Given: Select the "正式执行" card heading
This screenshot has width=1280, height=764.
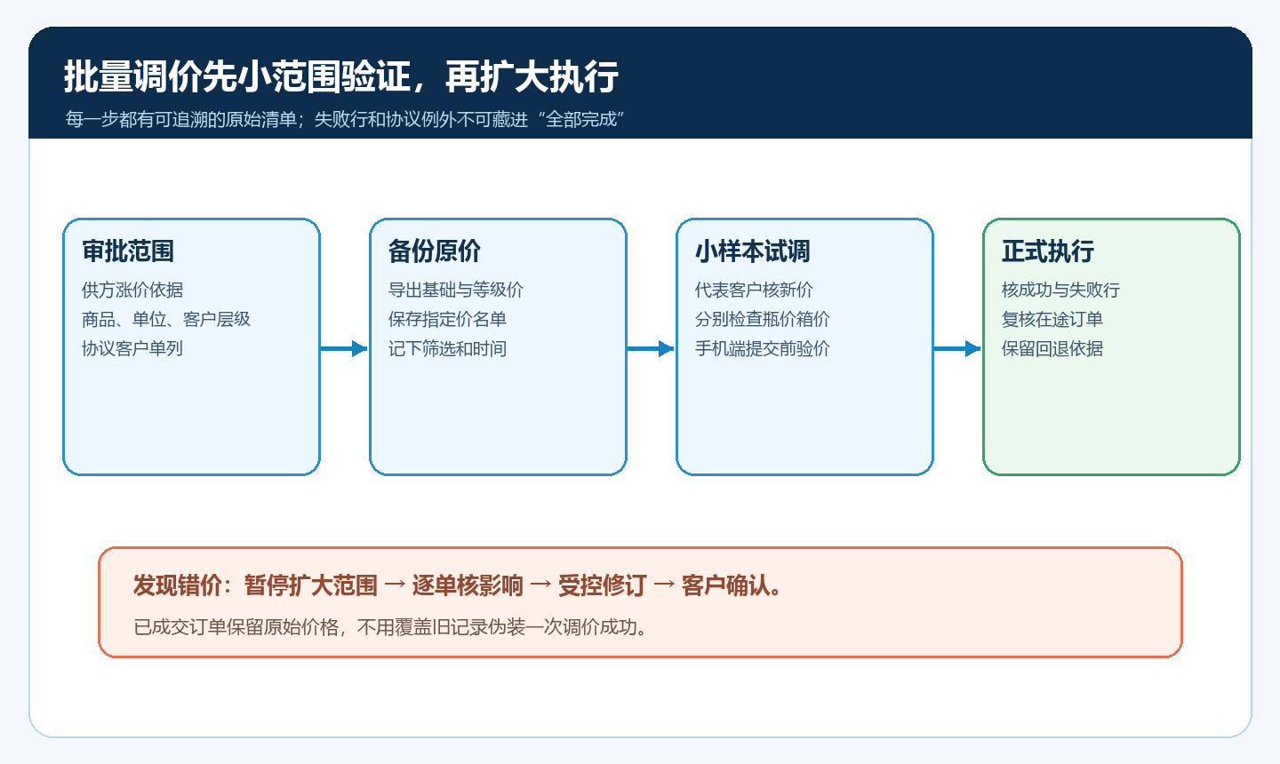Looking at the screenshot, I should point(1048,251).
